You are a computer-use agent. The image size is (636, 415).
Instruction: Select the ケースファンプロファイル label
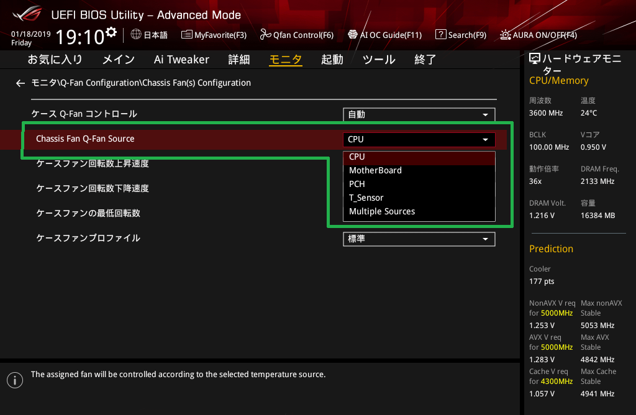click(x=88, y=238)
